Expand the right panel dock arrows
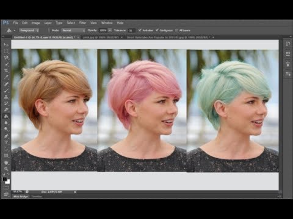This screenshot has width=293, height=219. [290, 36]
